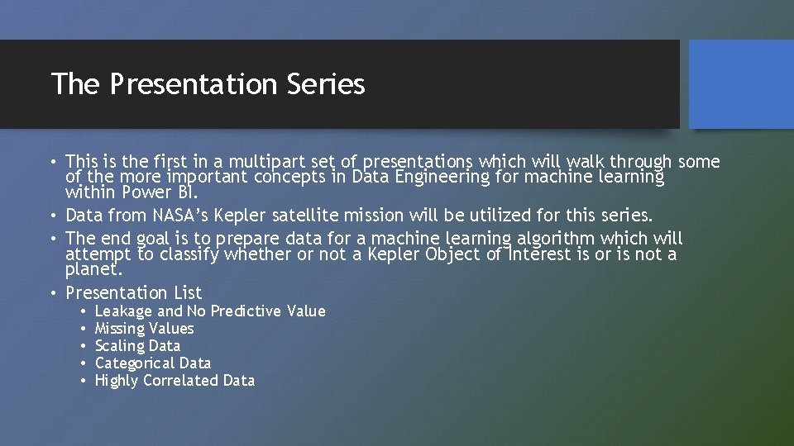Select the "Categorical Data" list item
The height and width of the screenshot is (446, 794).
pos(152,363)
